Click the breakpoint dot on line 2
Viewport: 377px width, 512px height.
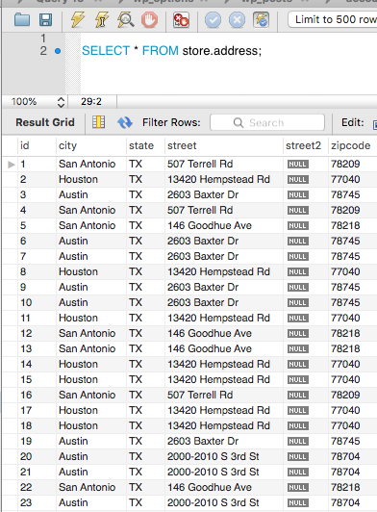click(x=58, y=51)
